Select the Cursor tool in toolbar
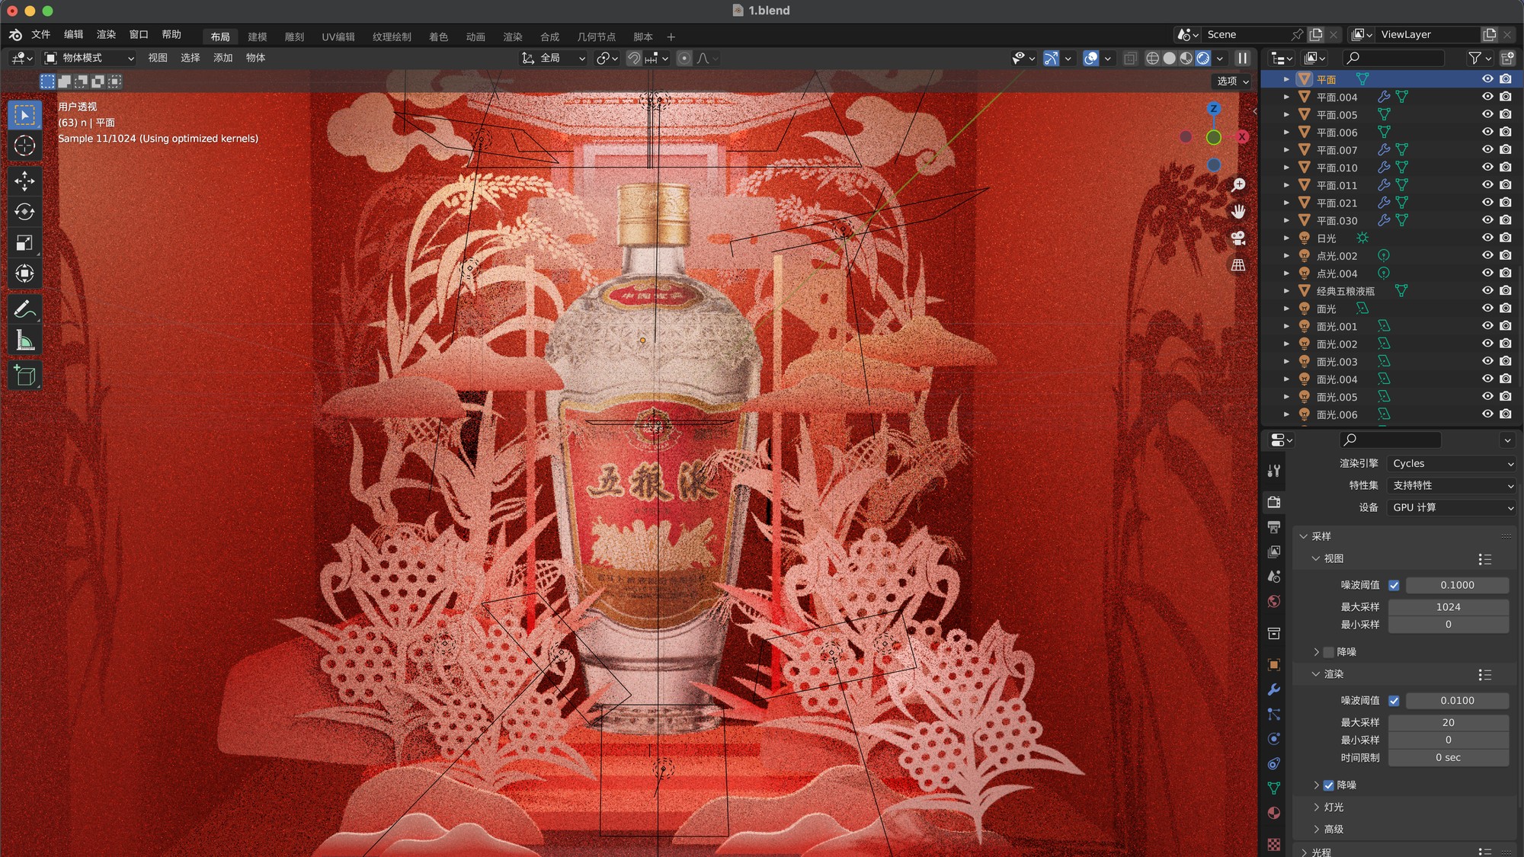Image resolution: width=1524 pixels, height=857 pixels. [x=24, y=145]
